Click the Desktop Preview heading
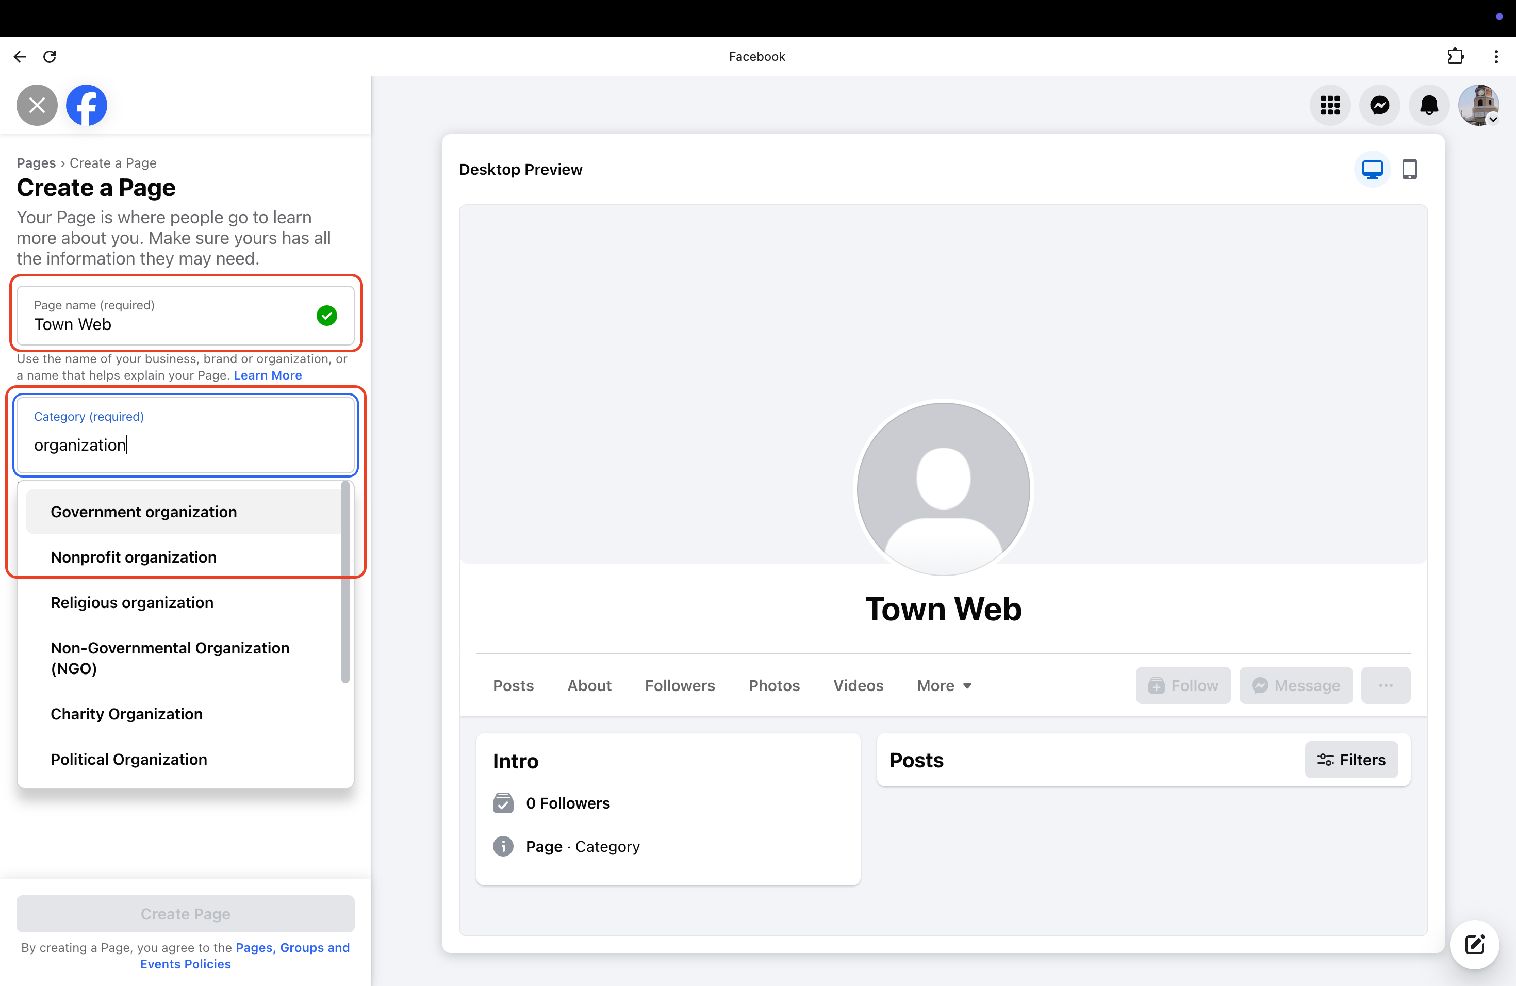This screenshot has width=1516, height=986. coord(520,170)
